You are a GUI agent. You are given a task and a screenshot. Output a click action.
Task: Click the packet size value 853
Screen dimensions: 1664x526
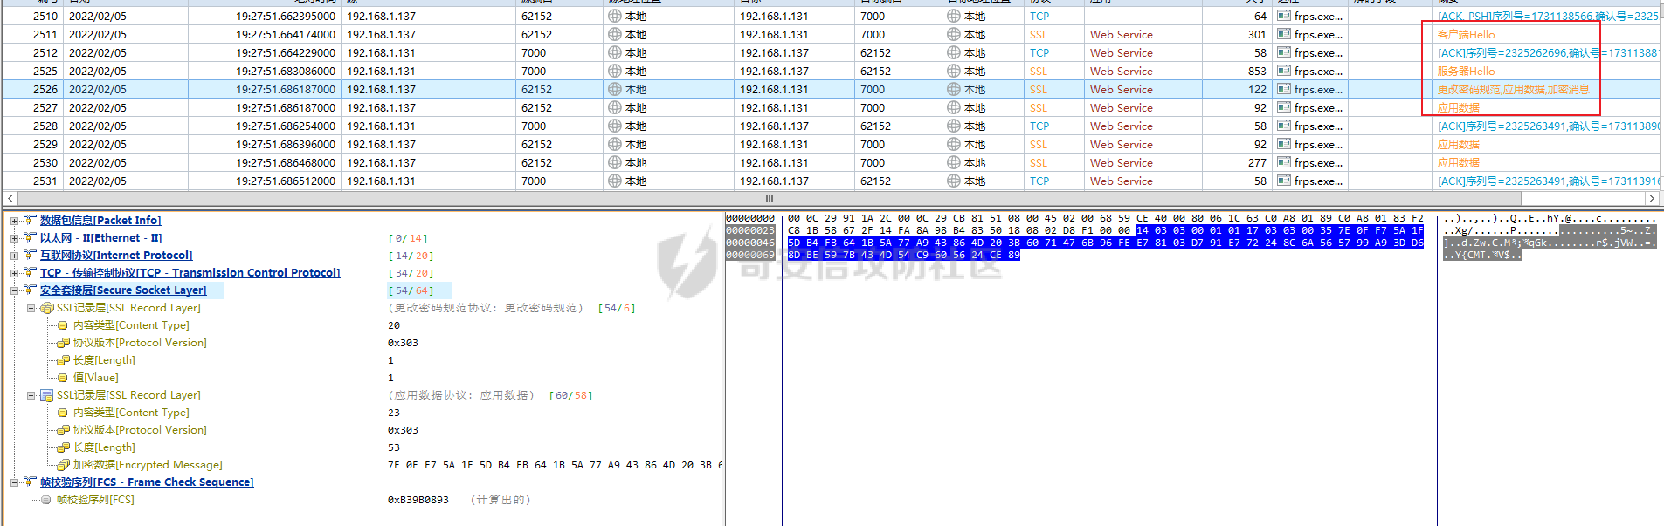1257,71
